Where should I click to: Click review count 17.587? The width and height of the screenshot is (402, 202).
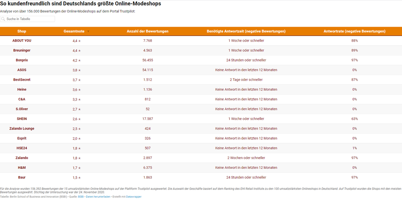tap(148, 119)
